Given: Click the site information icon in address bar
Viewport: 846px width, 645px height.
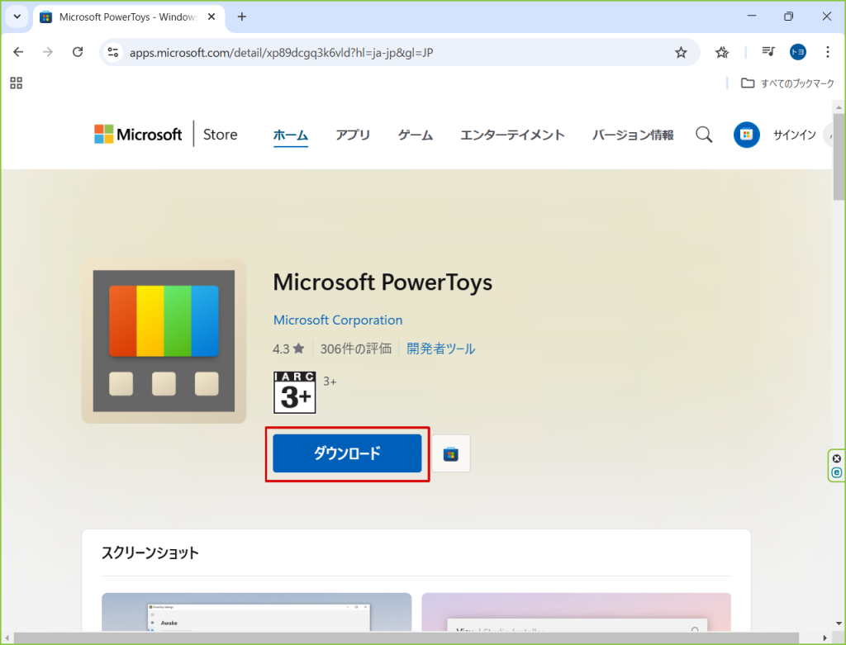Looking at the screenshot, I should (114, 52).
